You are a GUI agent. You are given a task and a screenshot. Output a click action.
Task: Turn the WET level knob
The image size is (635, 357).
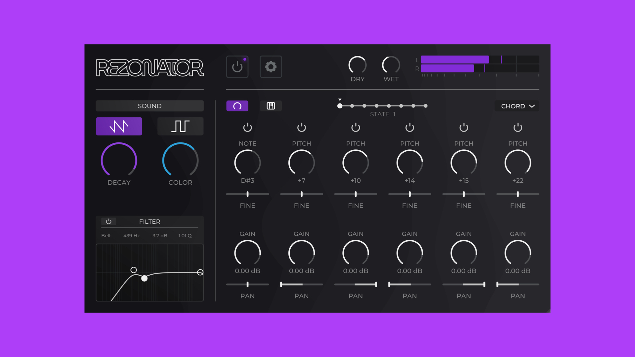(391, 65)
